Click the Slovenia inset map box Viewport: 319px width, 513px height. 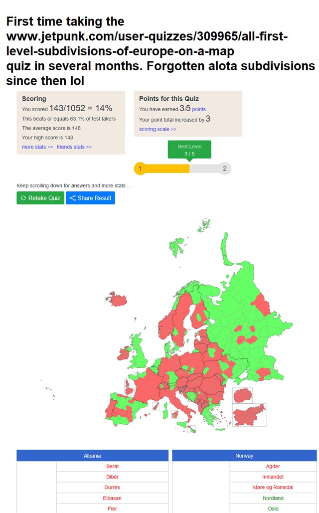[250, 414]
